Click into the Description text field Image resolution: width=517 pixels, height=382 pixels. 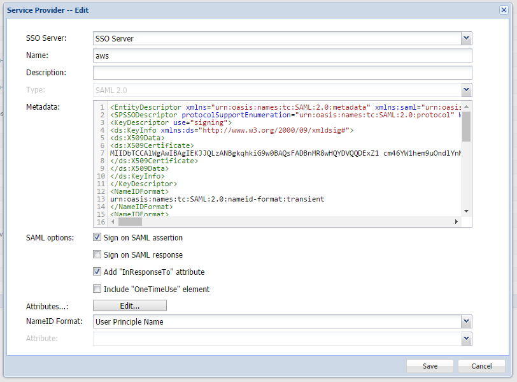tap(282, 73)
